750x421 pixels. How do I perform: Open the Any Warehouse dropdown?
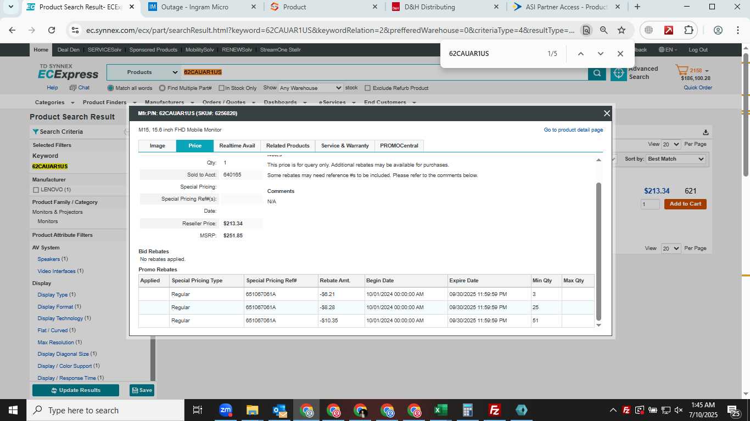click(x=310, y=88)
